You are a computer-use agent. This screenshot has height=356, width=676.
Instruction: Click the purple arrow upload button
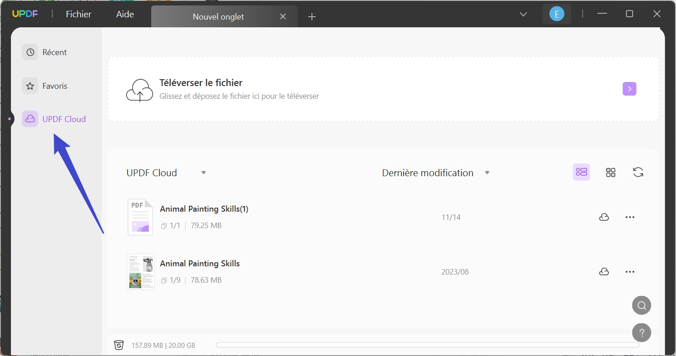tap(630, 89)
